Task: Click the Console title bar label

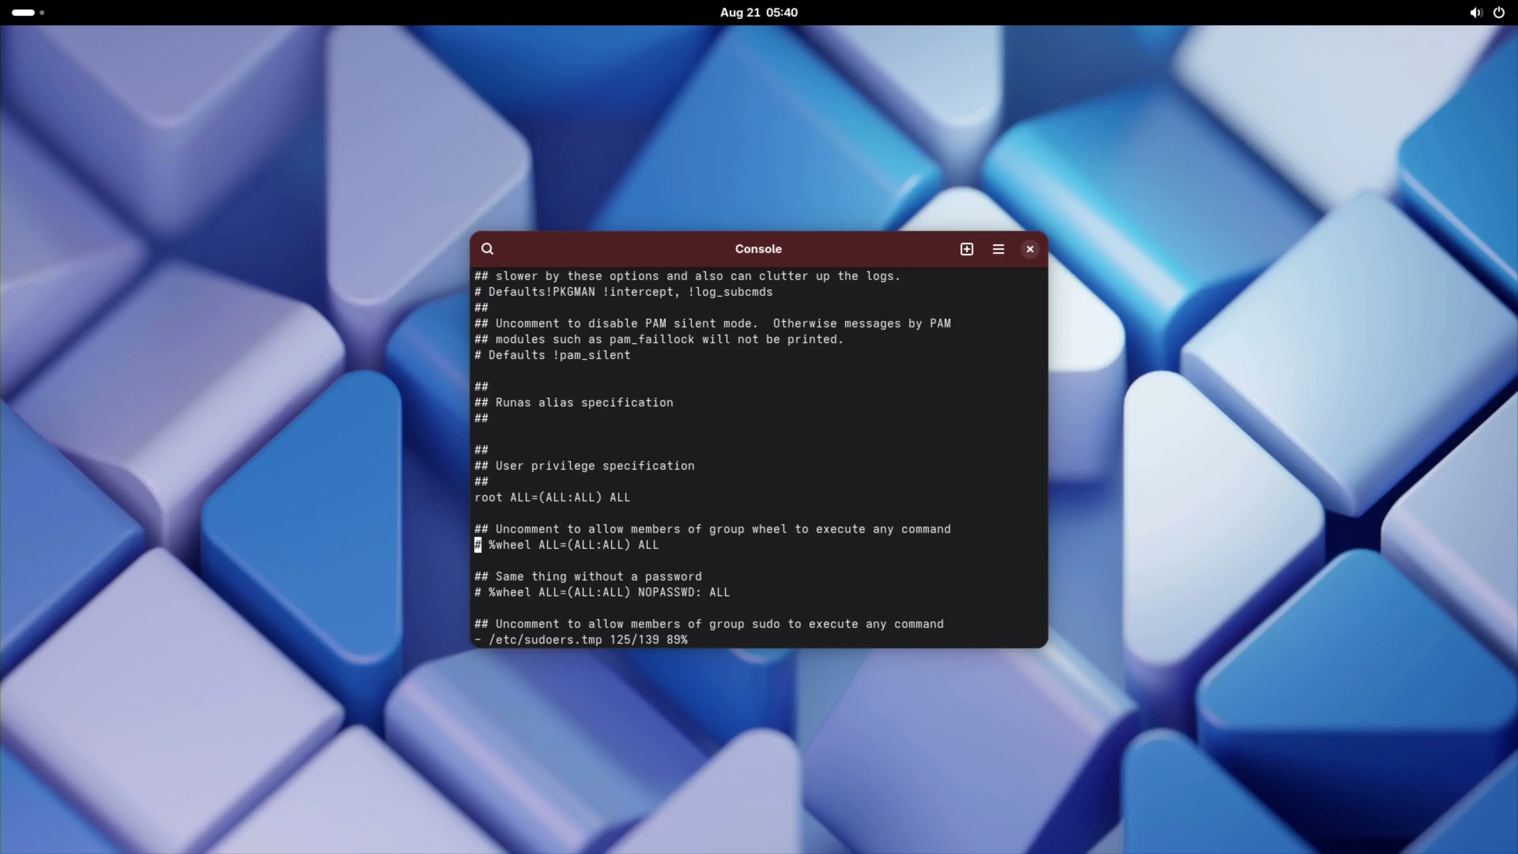Action: coord(758,249)
